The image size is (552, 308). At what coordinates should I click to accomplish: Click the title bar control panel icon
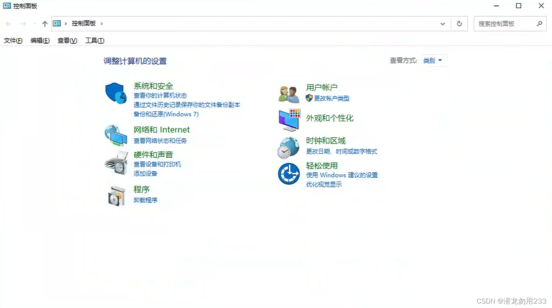tap(7, 6)
